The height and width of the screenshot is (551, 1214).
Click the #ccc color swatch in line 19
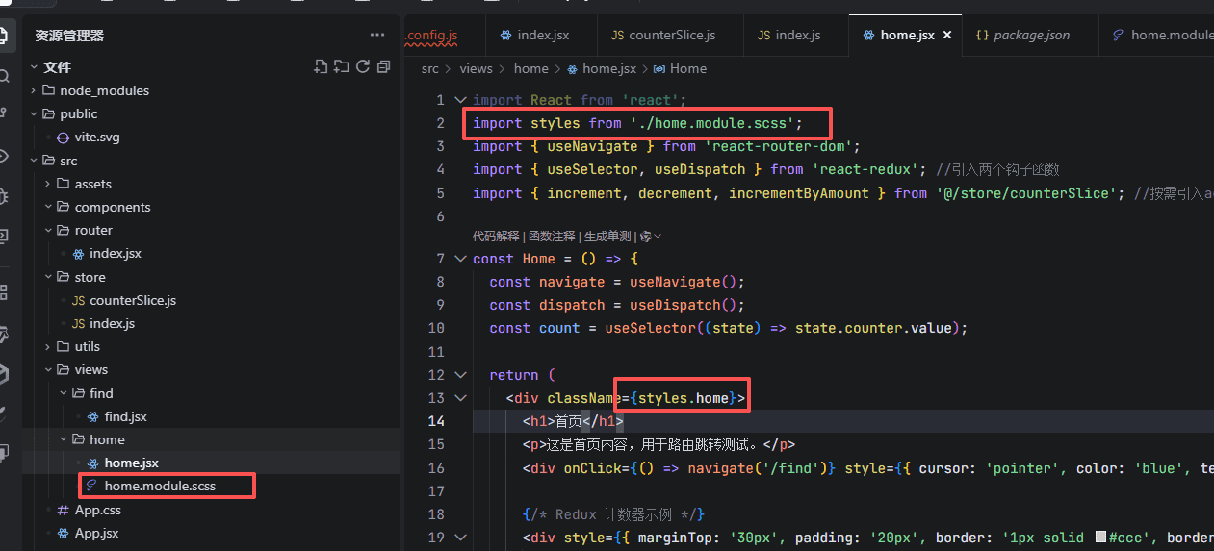1100,538
